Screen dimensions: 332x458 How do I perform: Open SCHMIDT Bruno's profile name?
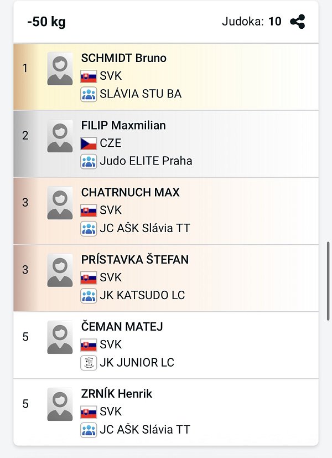click(123, 58)
